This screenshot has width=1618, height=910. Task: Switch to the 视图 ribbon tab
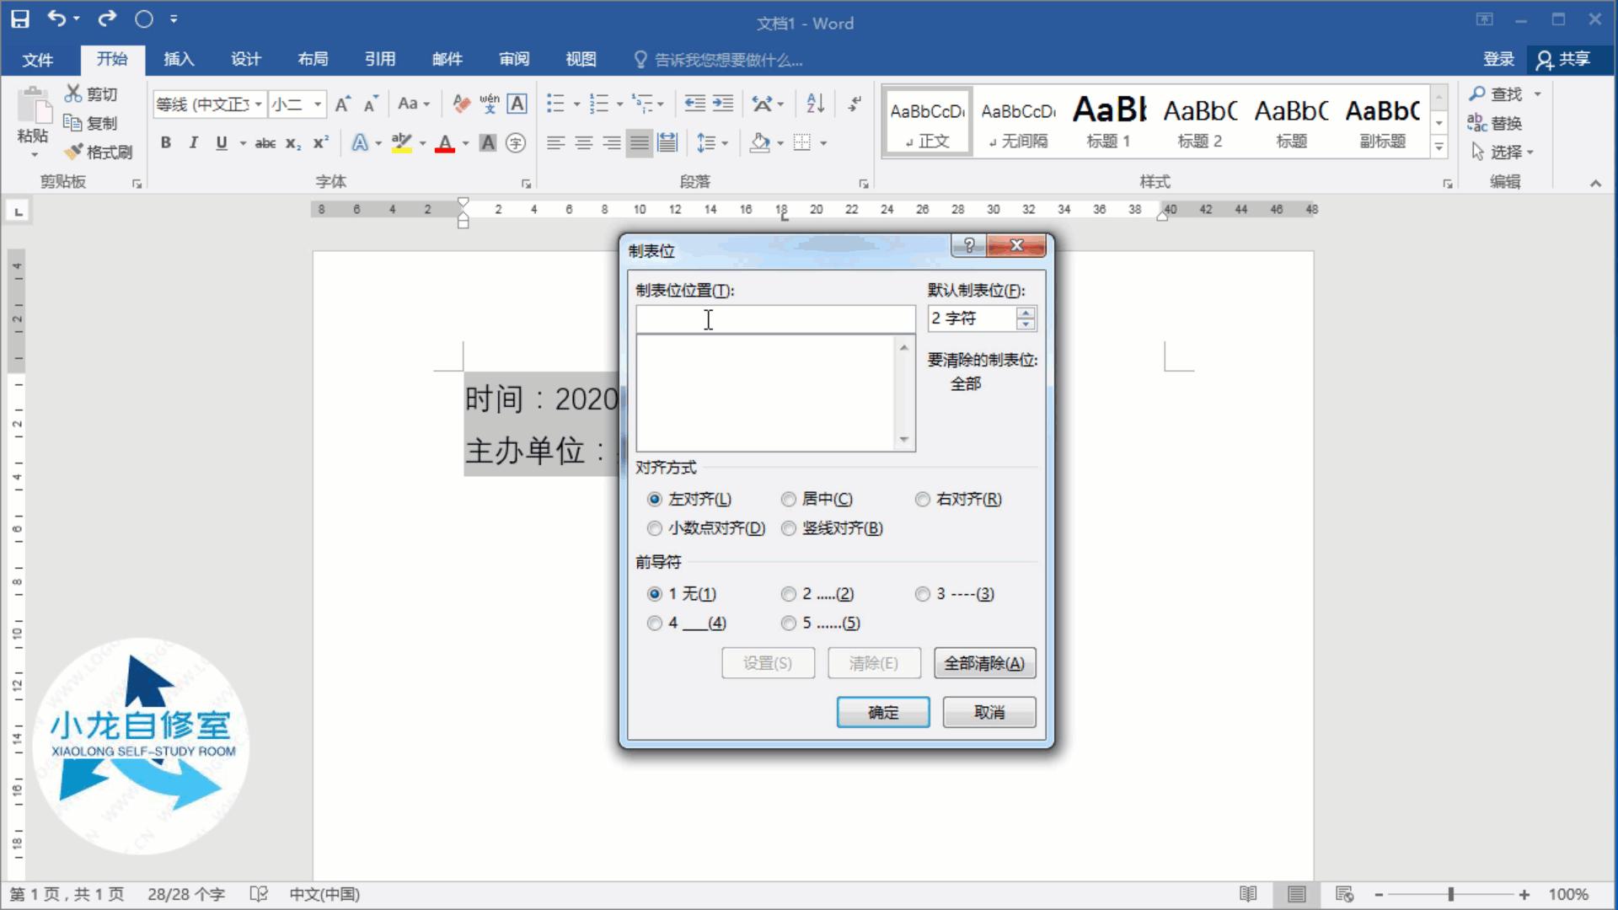579,59
